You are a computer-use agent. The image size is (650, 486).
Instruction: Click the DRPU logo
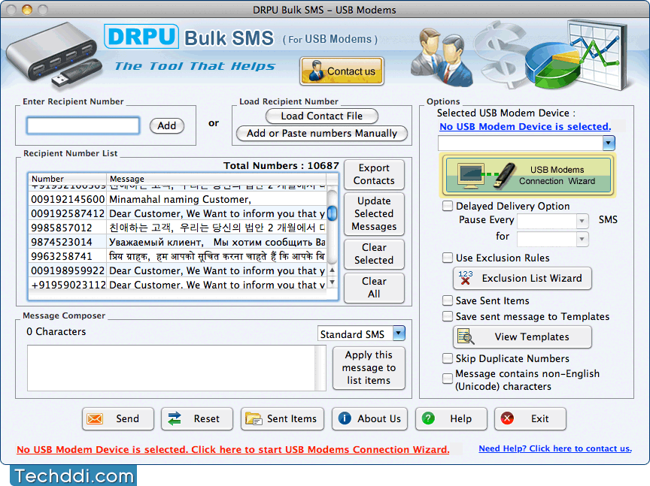point(141,36)
